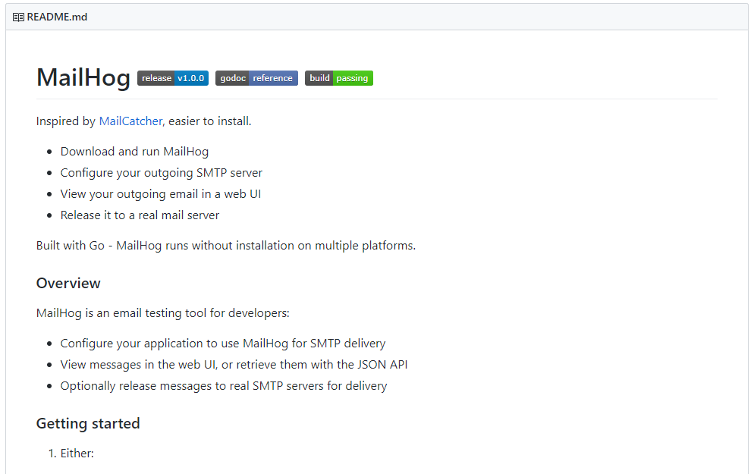Viewport: 754px width, 474px height.
Task: Click "Release it to a real mail server"
Action: (140, 215)
